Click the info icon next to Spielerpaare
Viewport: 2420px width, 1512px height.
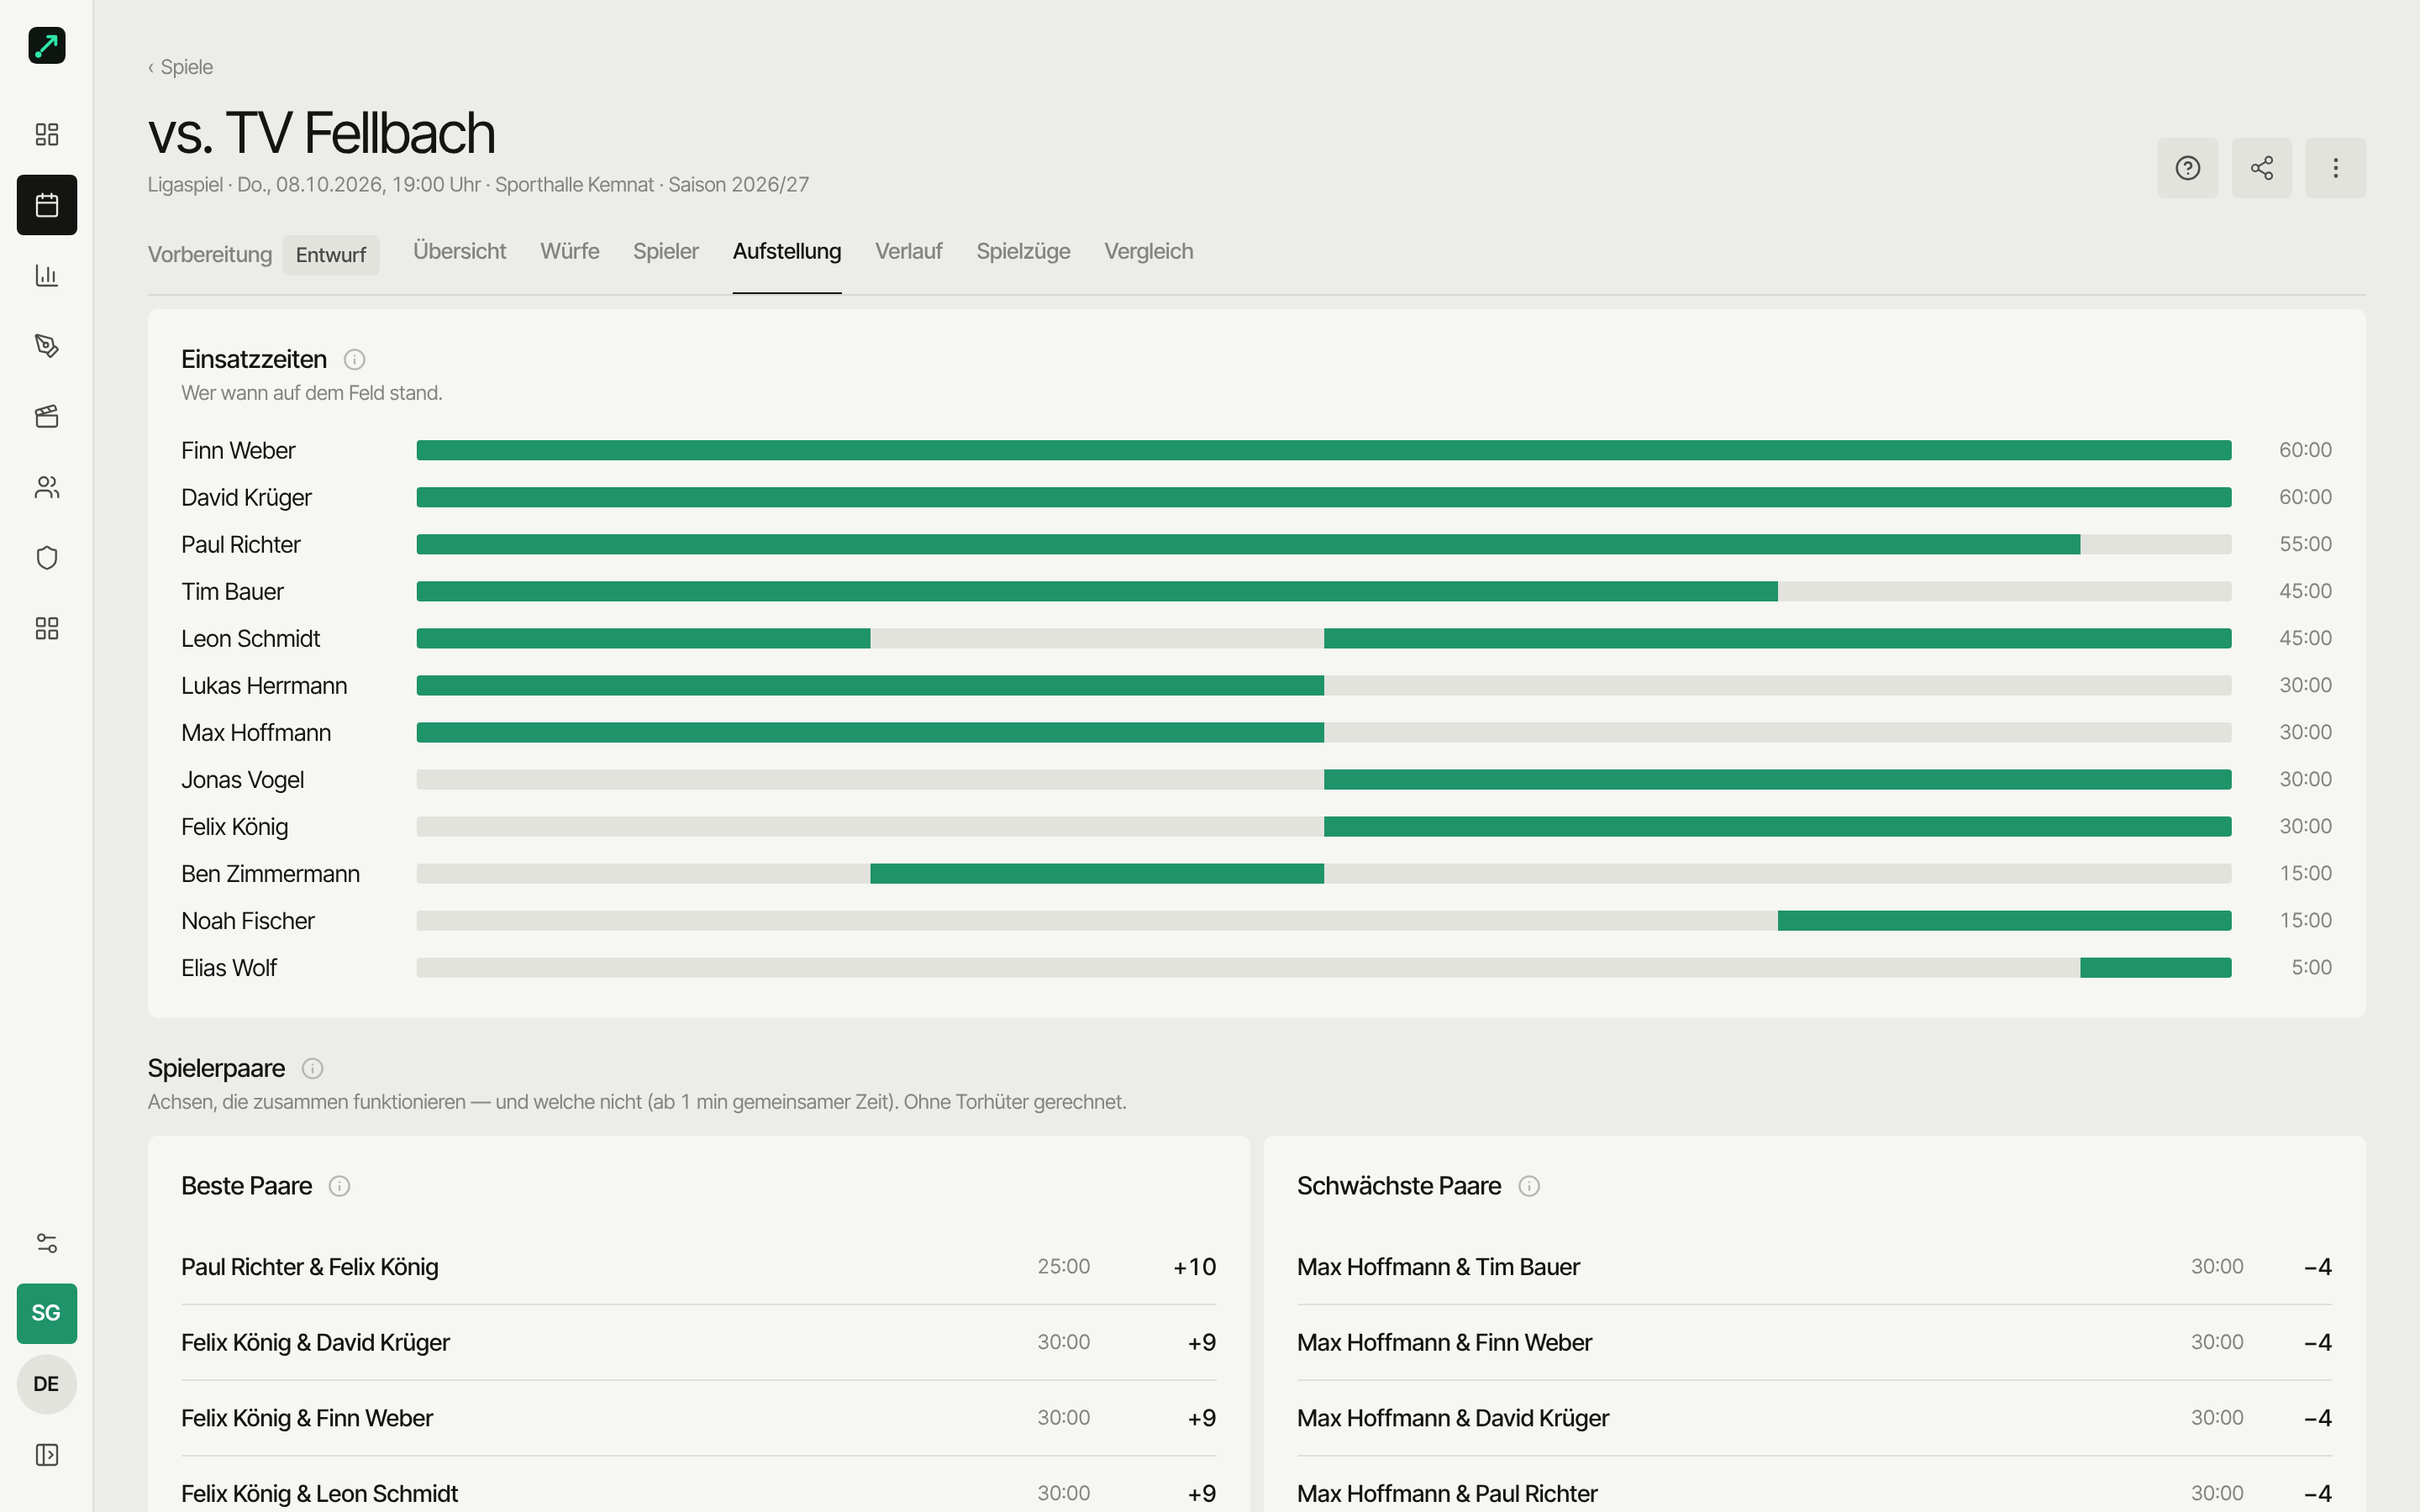pyautogui.click(x=312, y=1069)
